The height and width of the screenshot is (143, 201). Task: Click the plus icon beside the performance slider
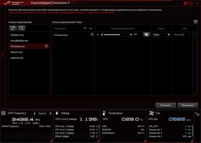pyautogui.click(x=98, y=34)
